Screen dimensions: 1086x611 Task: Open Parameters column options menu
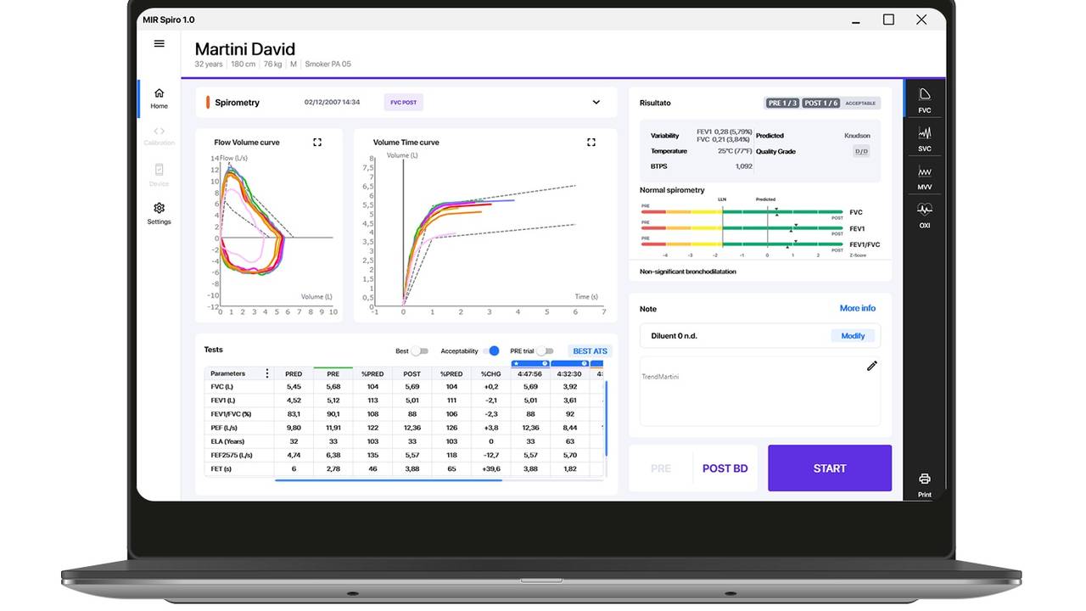267,373
